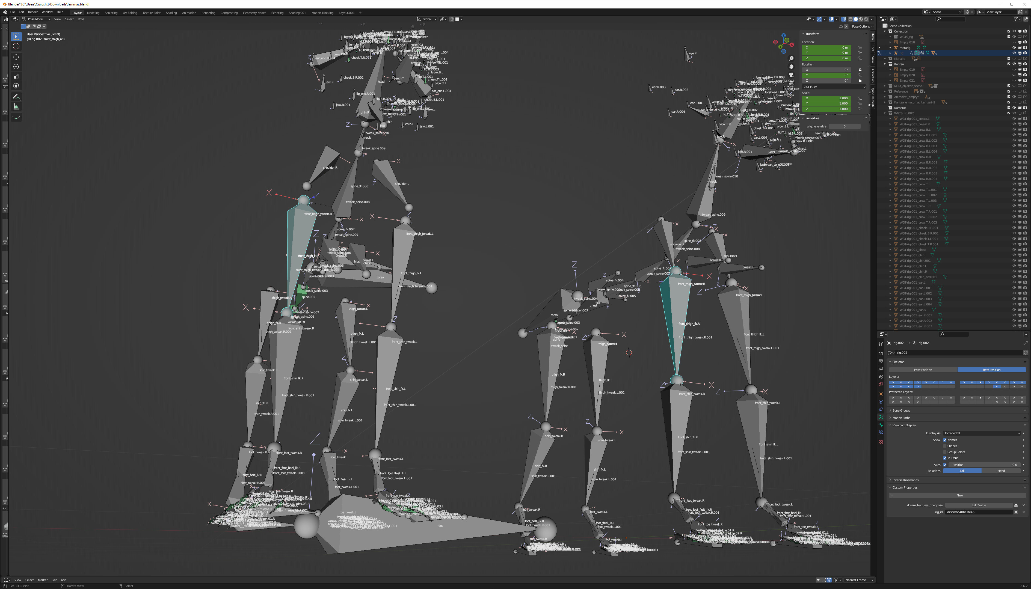Viewport: 1031px width, 589px height.
Task: Click the zoom viewport gizmo icon
Action: [791, 59]
